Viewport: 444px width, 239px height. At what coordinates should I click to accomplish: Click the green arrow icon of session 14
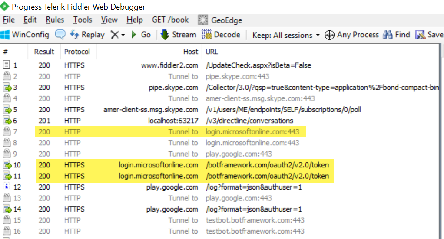tap(7, 209)
